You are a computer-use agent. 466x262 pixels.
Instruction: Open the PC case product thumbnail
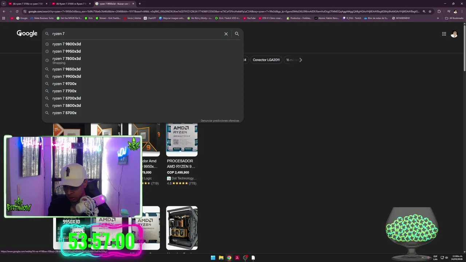182,228
